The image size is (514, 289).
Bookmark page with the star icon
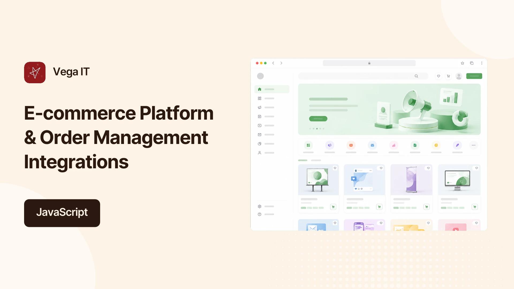pos(462,63)
